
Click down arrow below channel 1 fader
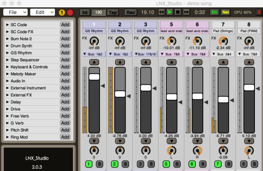coord(94,141)
